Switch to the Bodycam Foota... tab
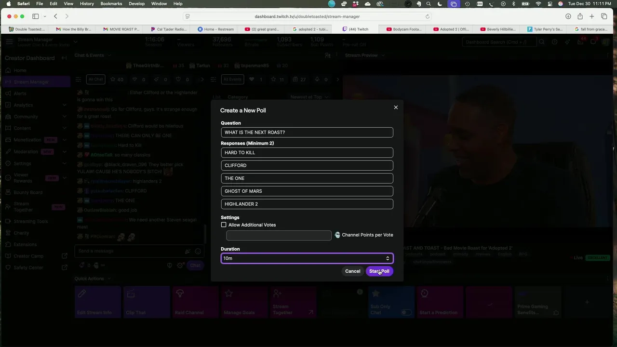The width and height of the screenshot is (617, 347). point(404,29)
